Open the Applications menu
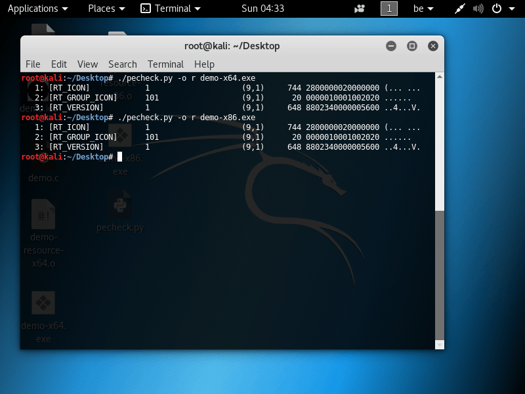Viewport: 525px width, 394px height. tap(37, 9)
